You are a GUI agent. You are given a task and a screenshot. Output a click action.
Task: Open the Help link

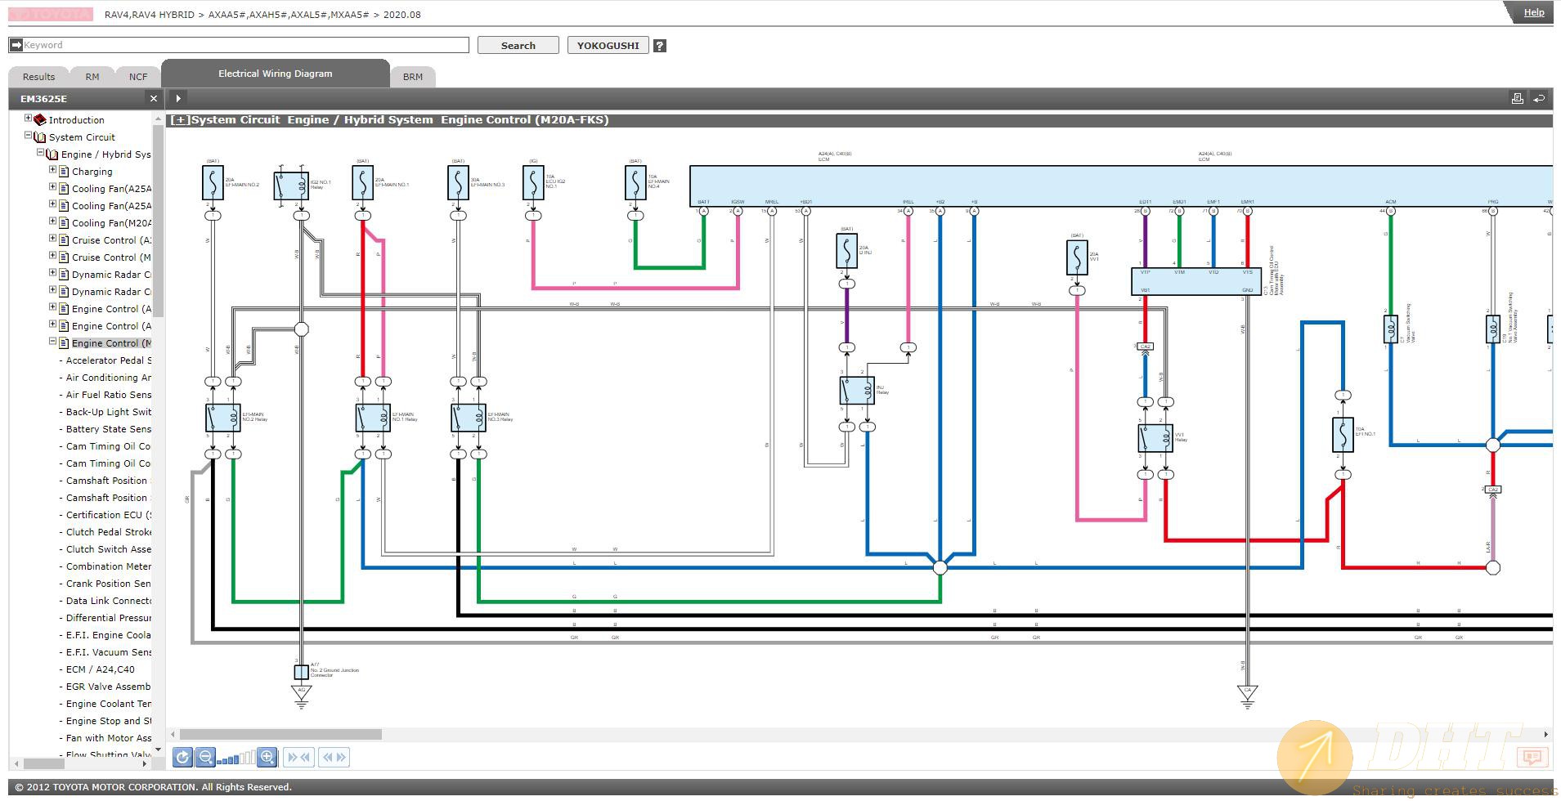[x=1533, y=12]
